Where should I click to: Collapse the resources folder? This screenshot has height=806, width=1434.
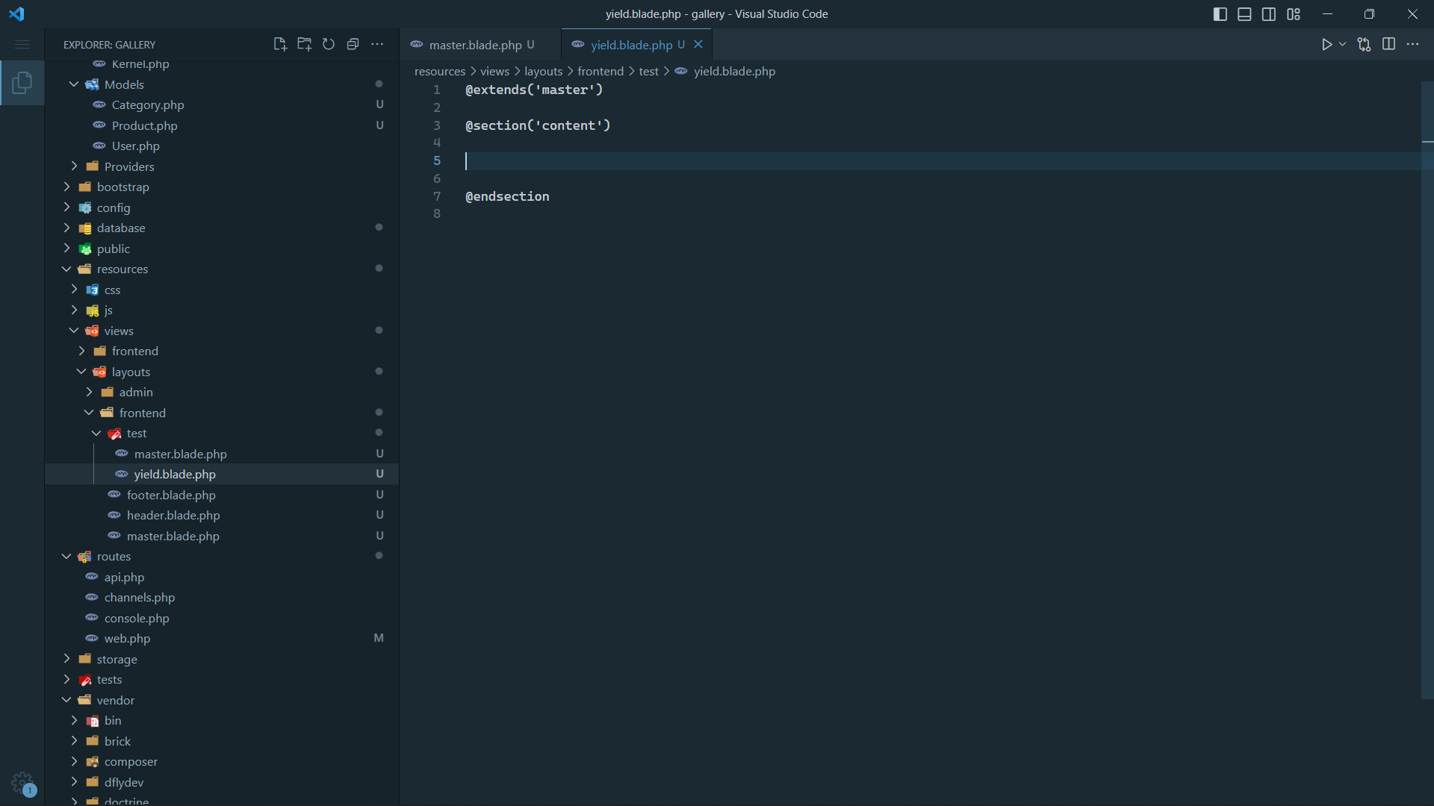click(x=222, y=269)
